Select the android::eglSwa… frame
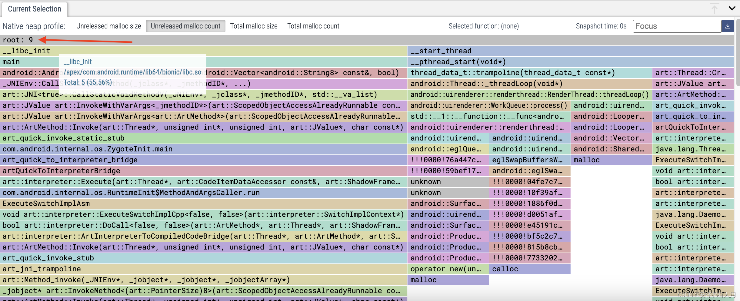 (x=530, y=171)
